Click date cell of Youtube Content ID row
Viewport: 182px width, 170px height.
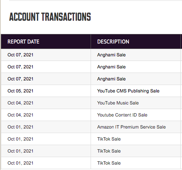click(x=20, y=115)
